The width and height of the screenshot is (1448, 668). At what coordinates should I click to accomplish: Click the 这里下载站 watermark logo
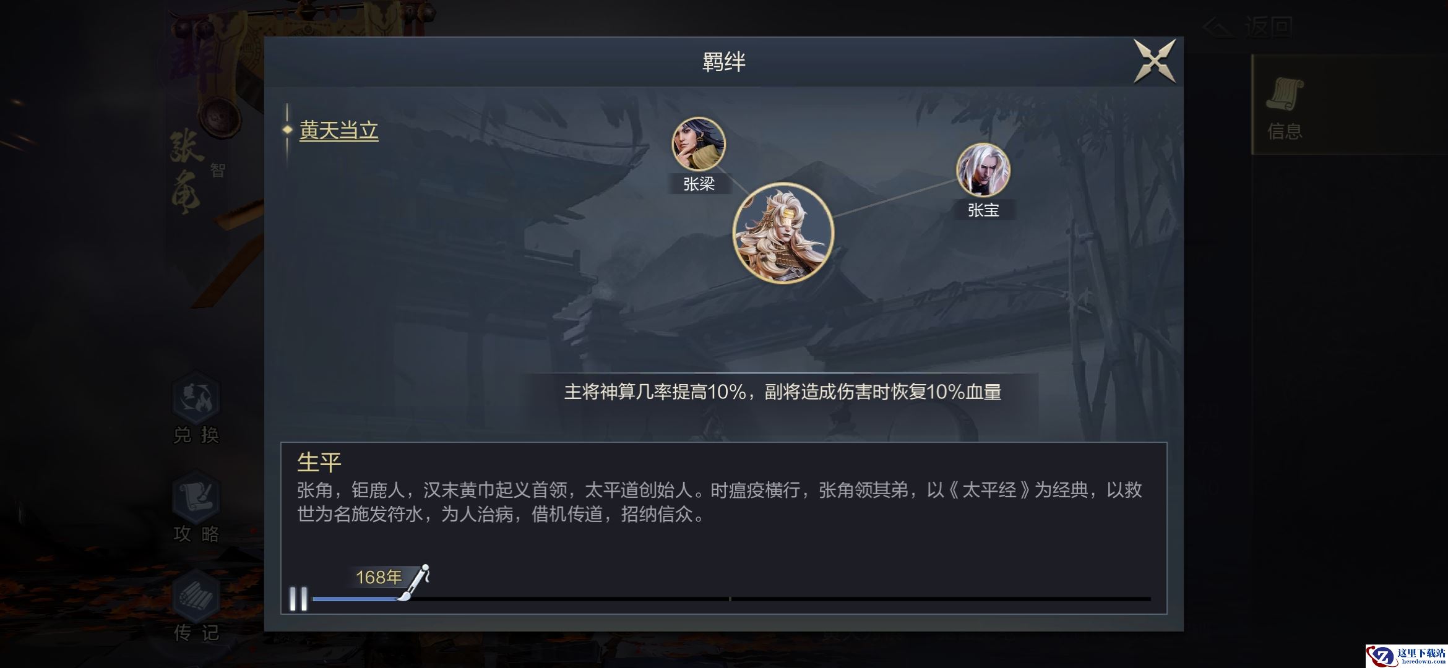1406,656
